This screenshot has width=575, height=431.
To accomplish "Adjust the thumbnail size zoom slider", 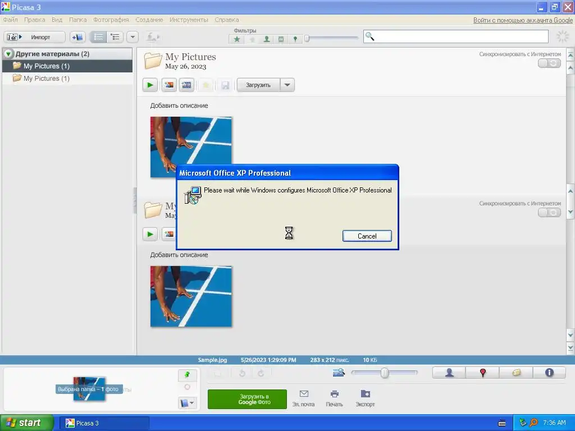I will coord(384,373).
